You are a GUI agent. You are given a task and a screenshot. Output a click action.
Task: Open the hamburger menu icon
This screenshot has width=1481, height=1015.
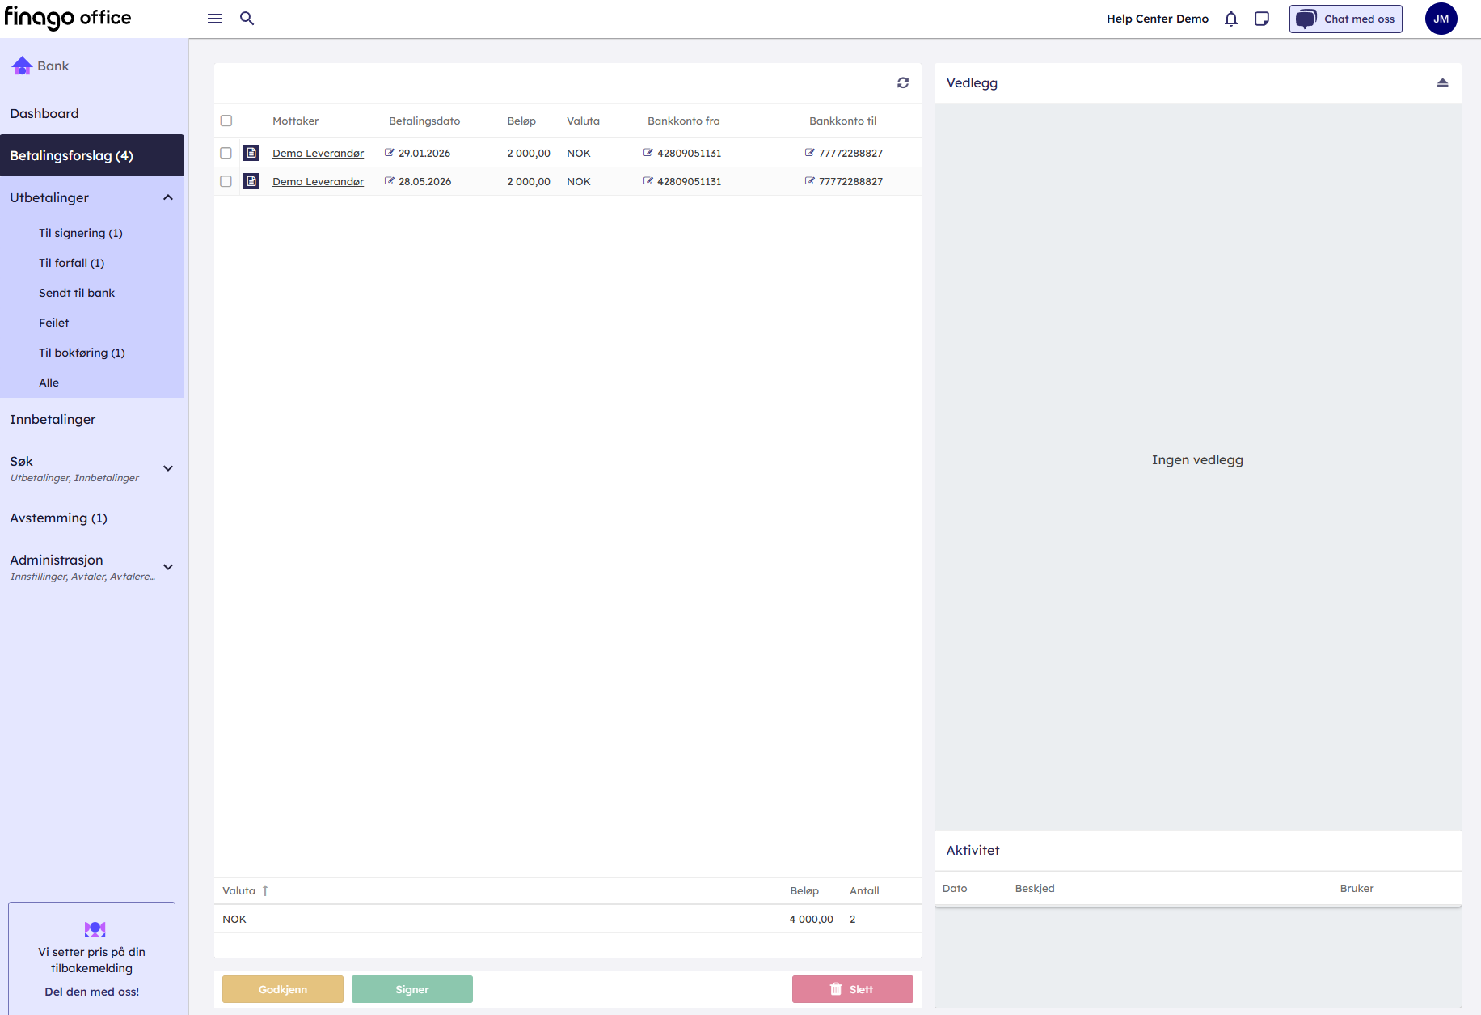215,19
